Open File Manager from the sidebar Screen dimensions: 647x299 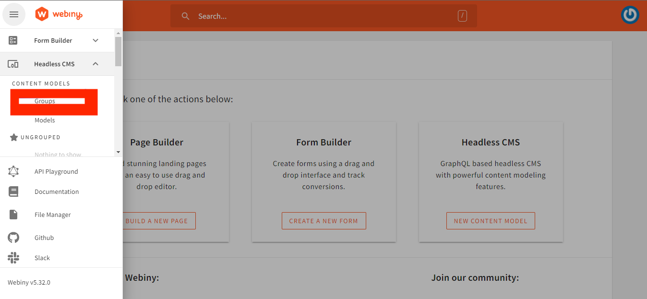[x=53, y=215]
